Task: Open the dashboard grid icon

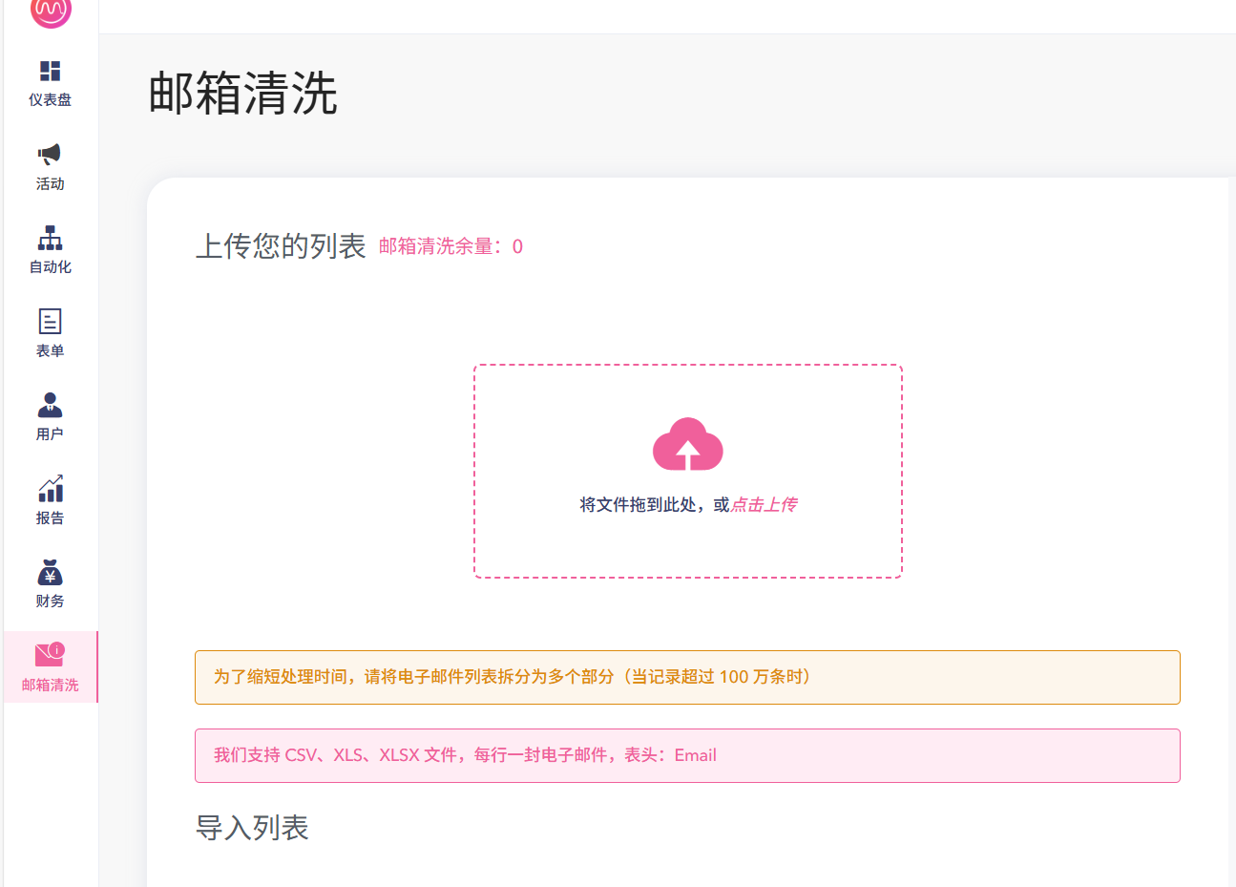Action: click(x=50, y=71)
